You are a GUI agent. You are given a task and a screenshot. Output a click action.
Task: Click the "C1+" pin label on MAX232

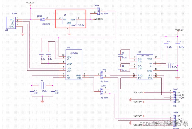140,59
